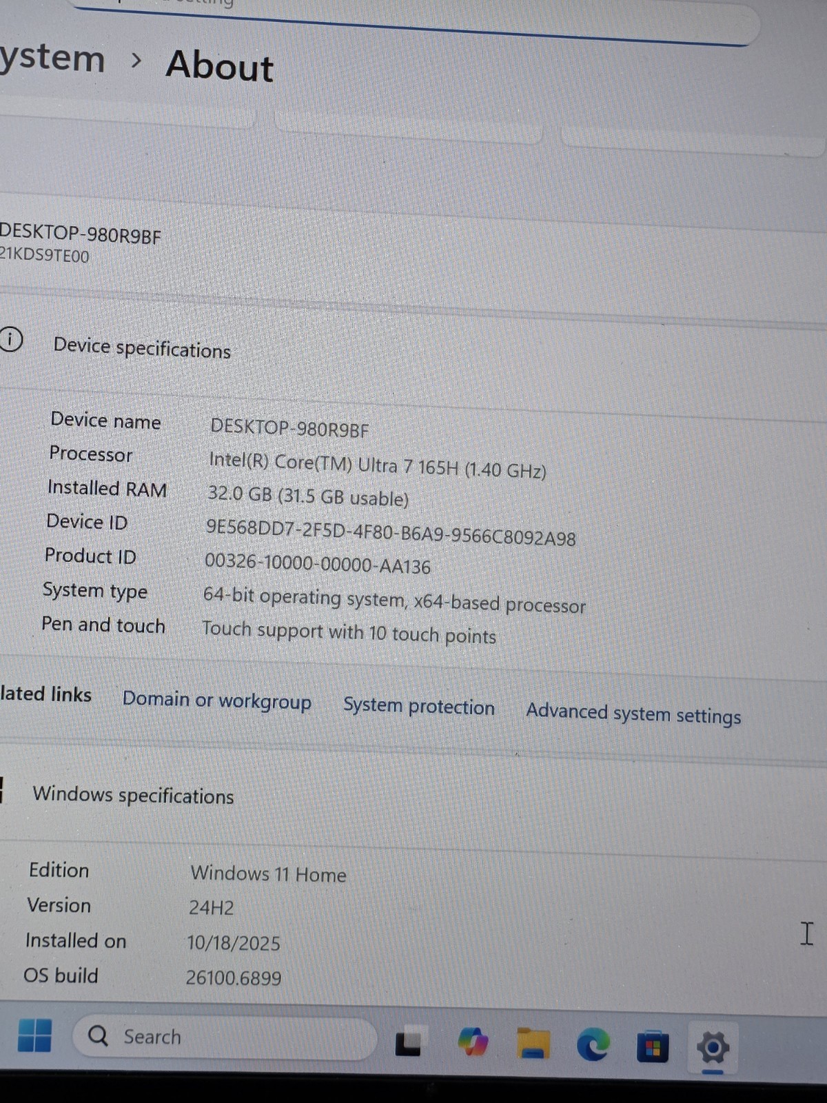Select the Intel Core Ultra 7 processor value

[378, 465]
